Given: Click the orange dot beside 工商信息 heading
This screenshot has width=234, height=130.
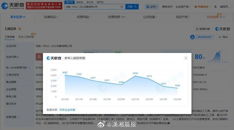Looking at the screenshot, I should 20,29.
